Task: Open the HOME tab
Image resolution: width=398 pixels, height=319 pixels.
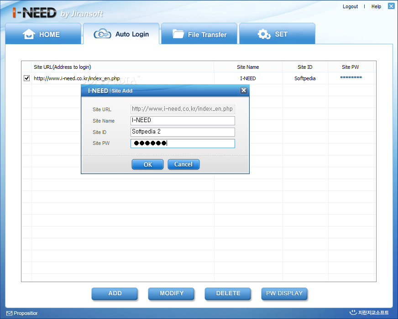Action: pos(43,34)
